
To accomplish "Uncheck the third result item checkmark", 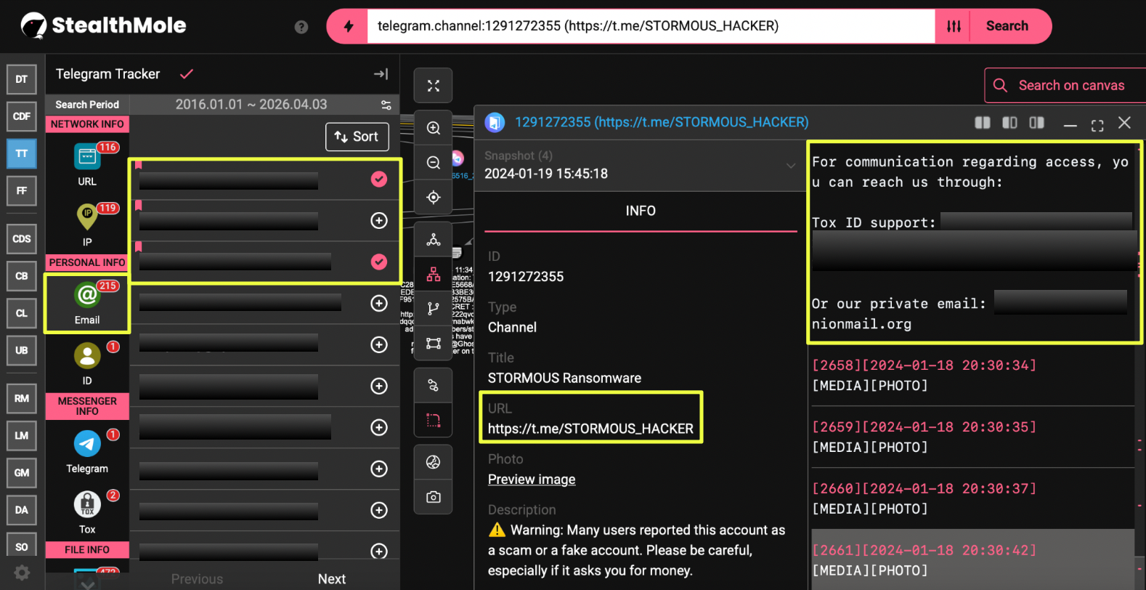I will tap(379, 262).
